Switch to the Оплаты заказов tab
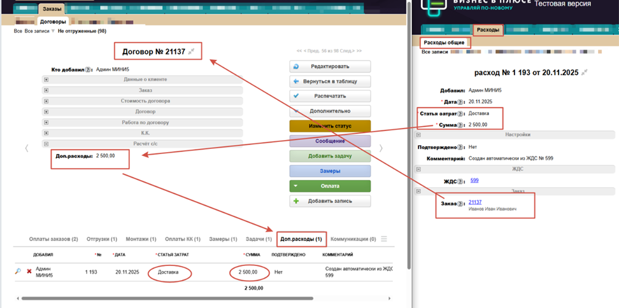619x308 pixels. [x=53, y=239]
